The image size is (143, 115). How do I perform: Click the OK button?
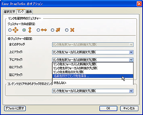coord(108,108)
